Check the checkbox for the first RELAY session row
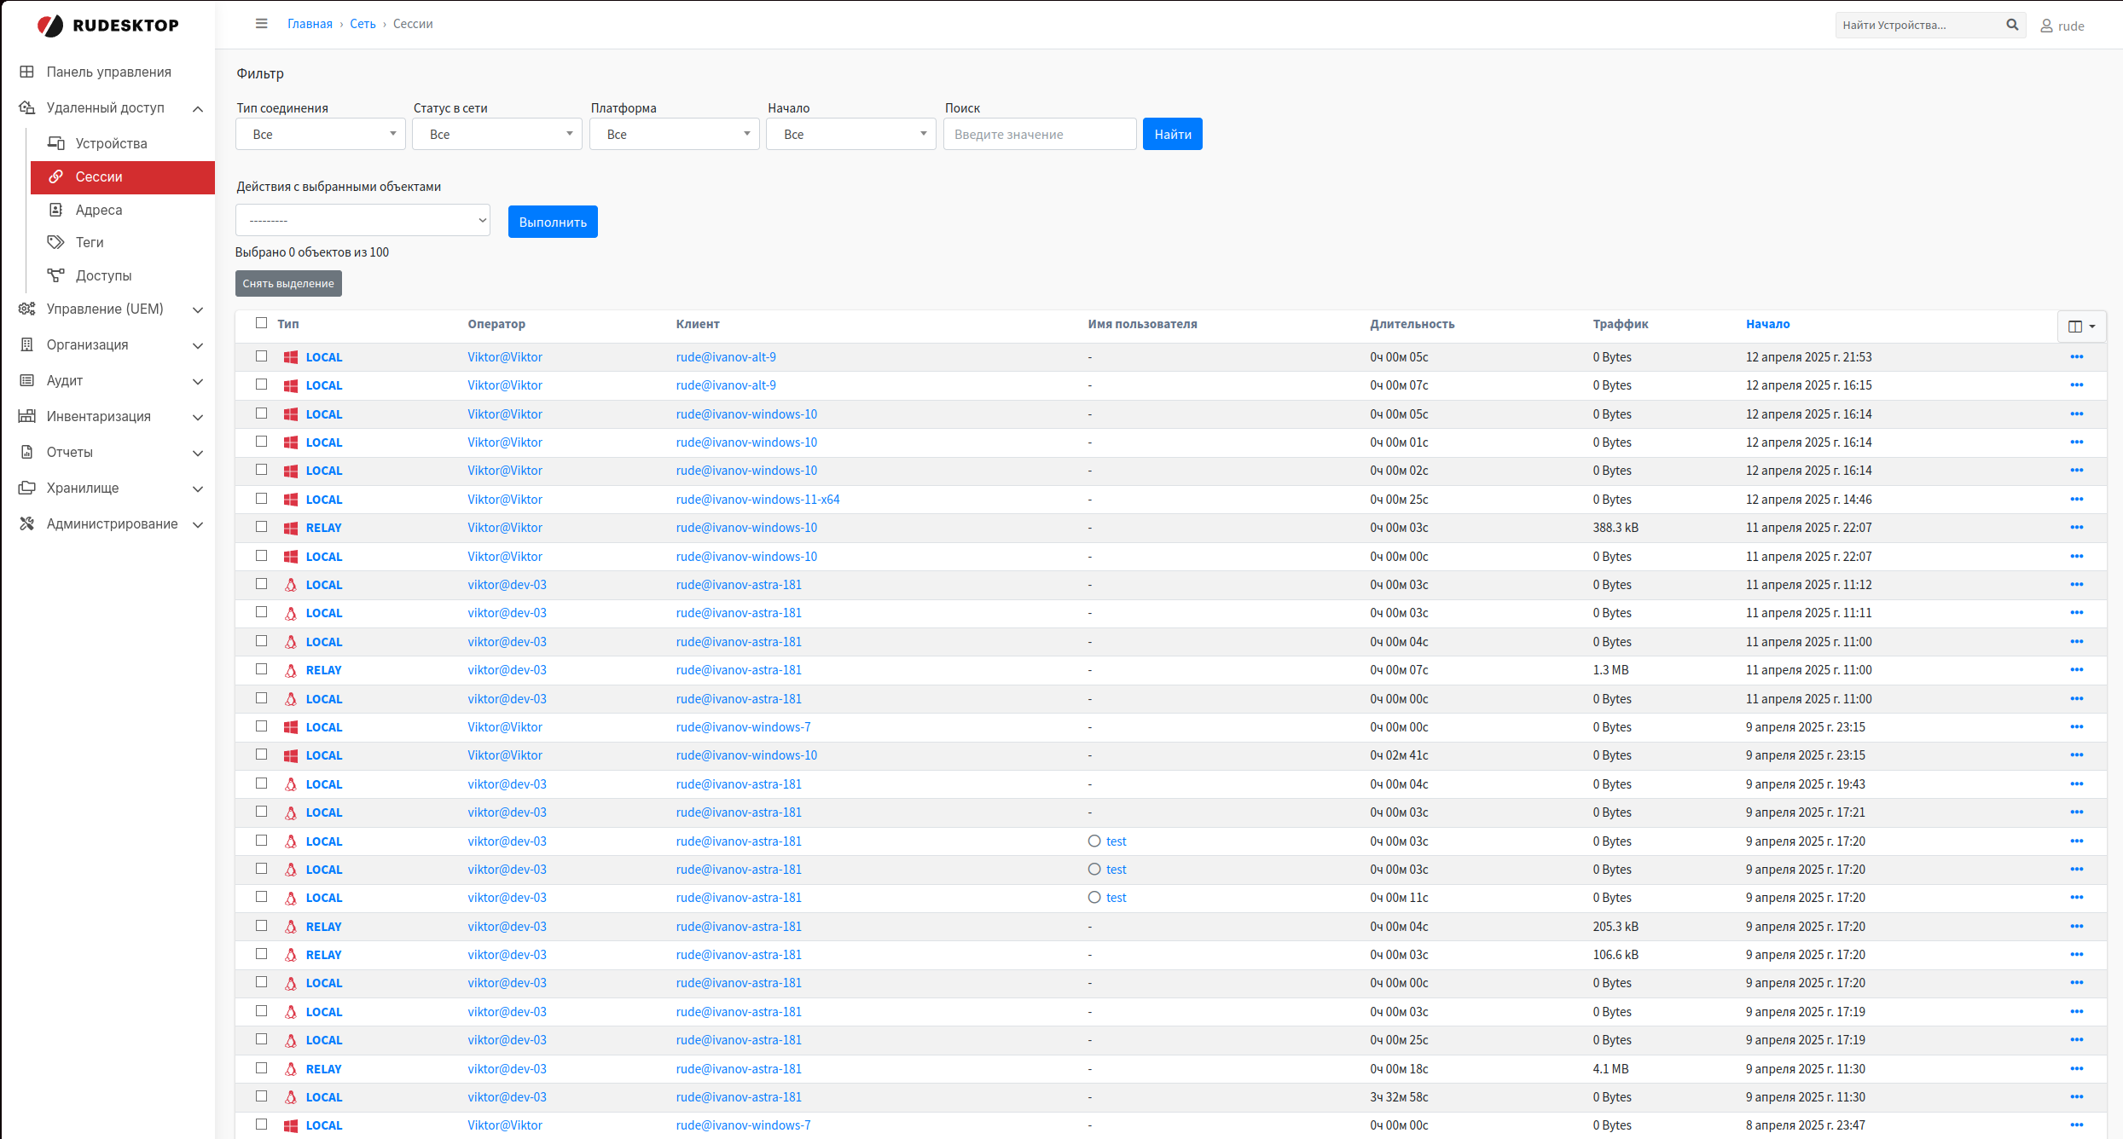 pos(261,527)
